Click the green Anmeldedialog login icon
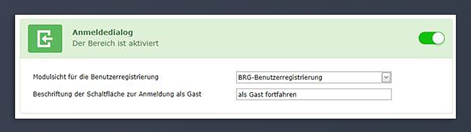The width and height of the screenshot is (471, 132). 45,39
